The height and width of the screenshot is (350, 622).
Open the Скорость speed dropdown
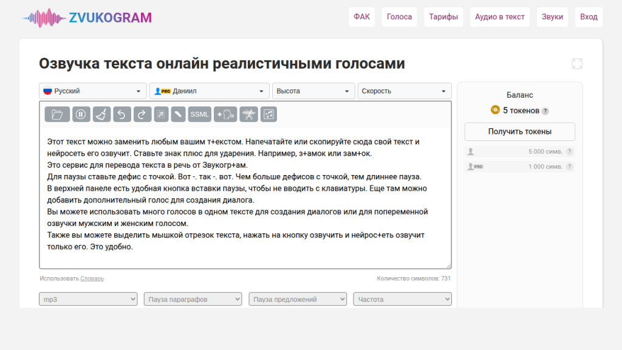tap(404, 90)
